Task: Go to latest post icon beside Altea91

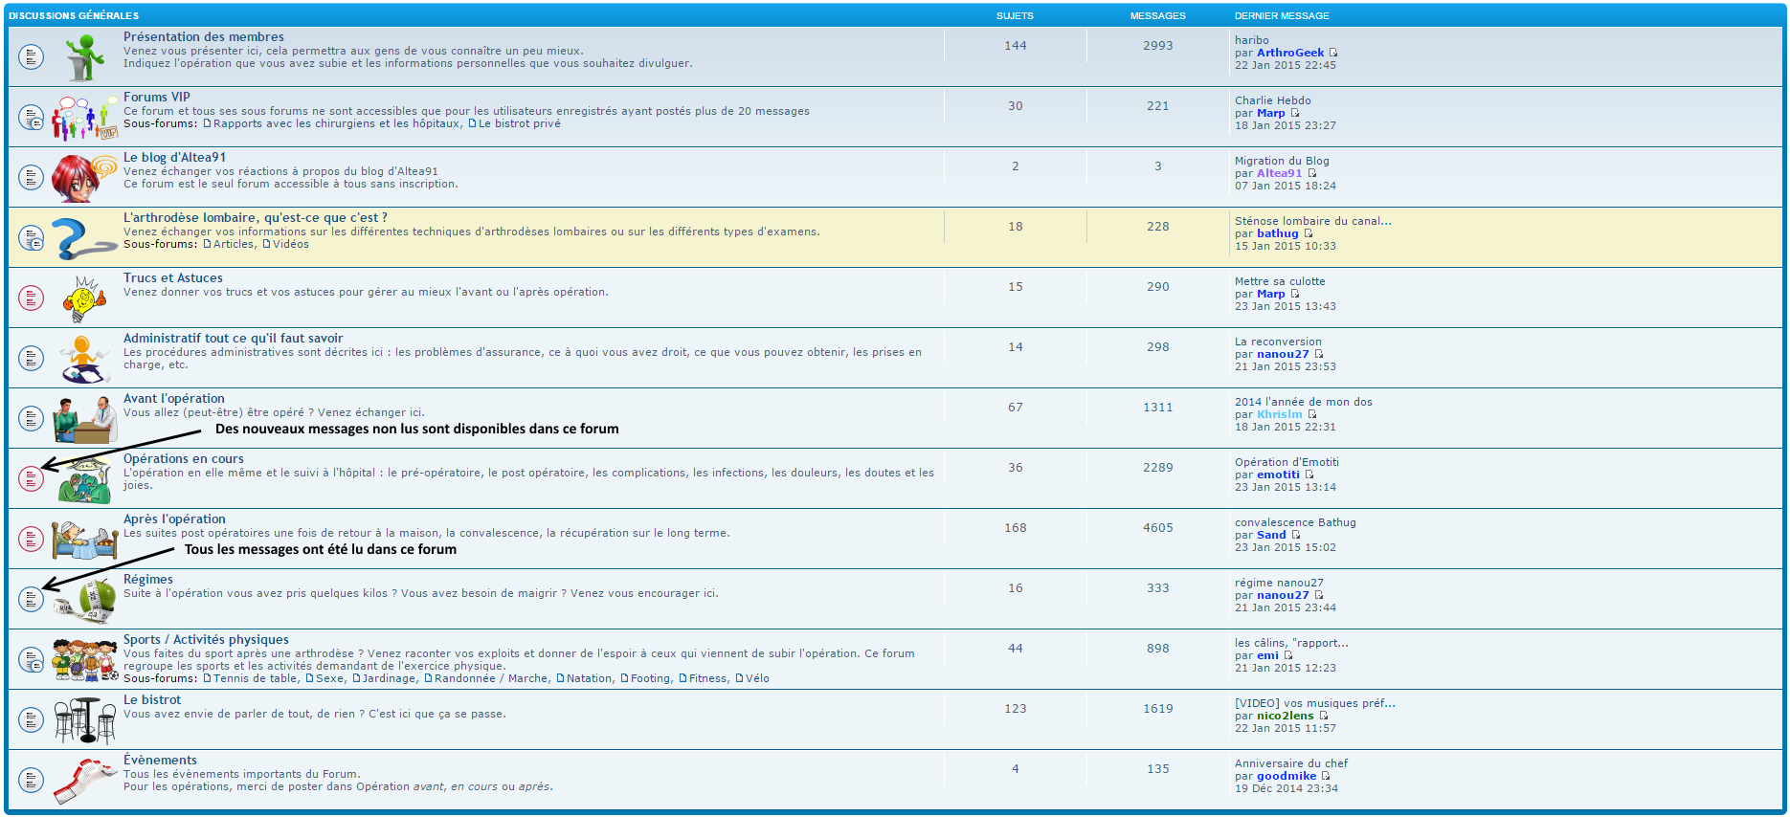Action: [1311, 173]
